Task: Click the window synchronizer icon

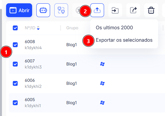Action: click(x=61, y=10)
